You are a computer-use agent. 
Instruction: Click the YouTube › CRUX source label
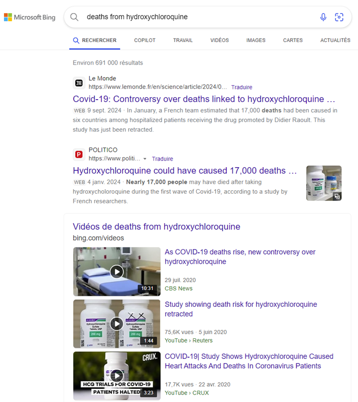[187, 393]
